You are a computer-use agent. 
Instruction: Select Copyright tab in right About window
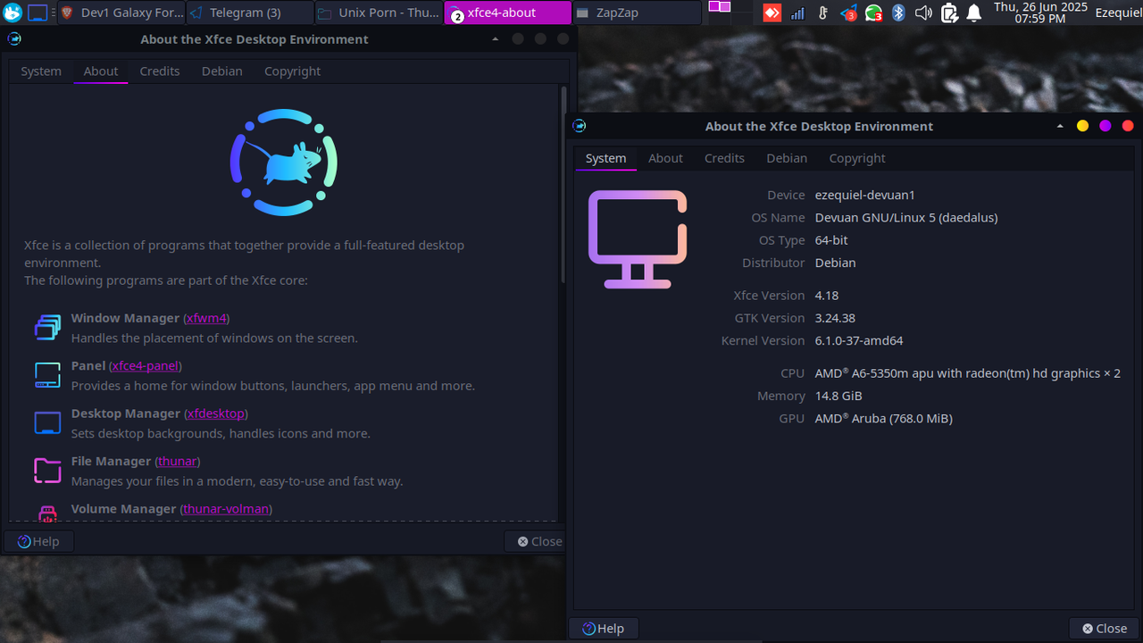(857, 158)
